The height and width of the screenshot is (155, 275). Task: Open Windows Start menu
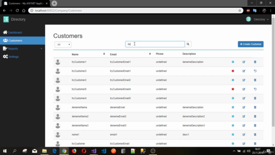[5, 151]
